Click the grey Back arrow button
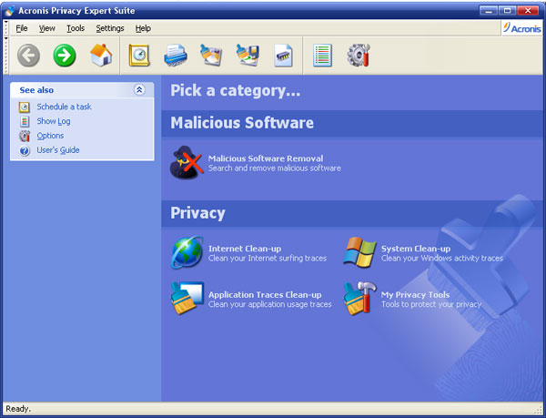This screenshot has height=418, width=546. point(28,56)
